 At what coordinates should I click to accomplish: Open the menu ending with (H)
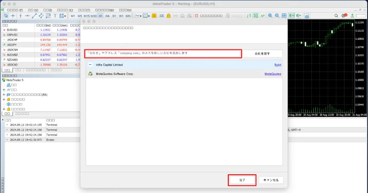tap(125, 10)
